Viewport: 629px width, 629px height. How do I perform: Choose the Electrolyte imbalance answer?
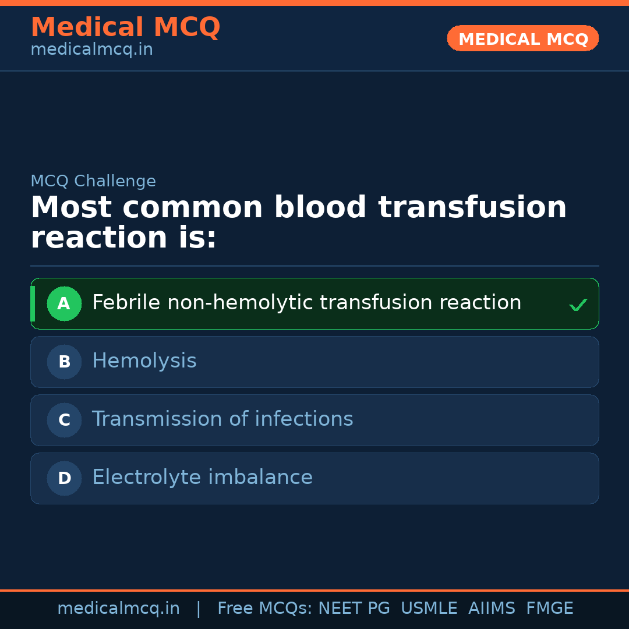click(x=202, y=478)
